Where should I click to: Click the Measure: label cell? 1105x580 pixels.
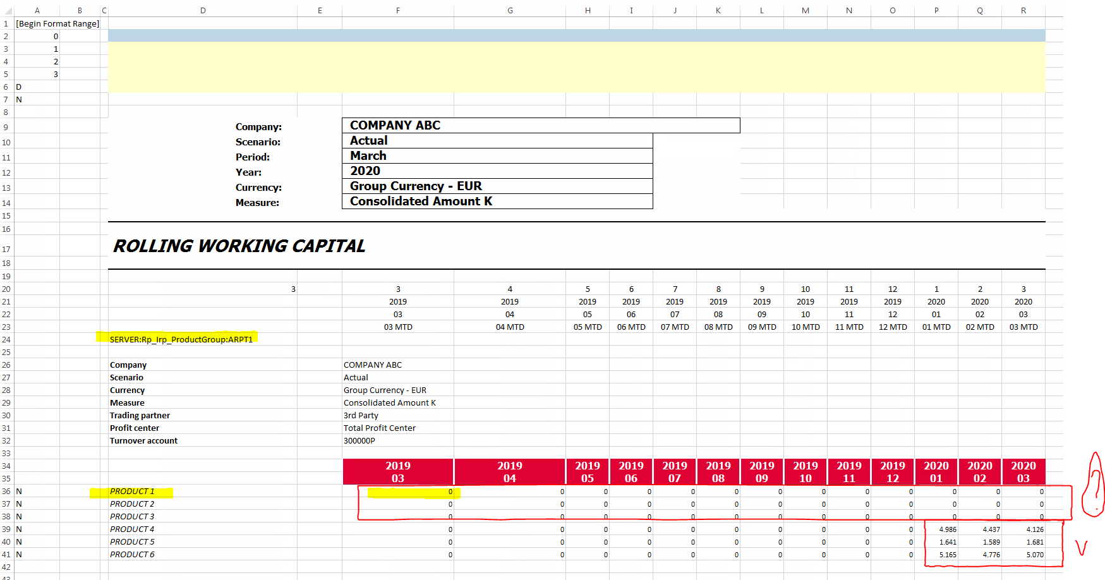[x=257, y=203]
